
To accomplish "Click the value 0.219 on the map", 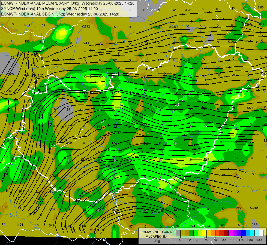I will pyautogui.click(x=254, y=208).
